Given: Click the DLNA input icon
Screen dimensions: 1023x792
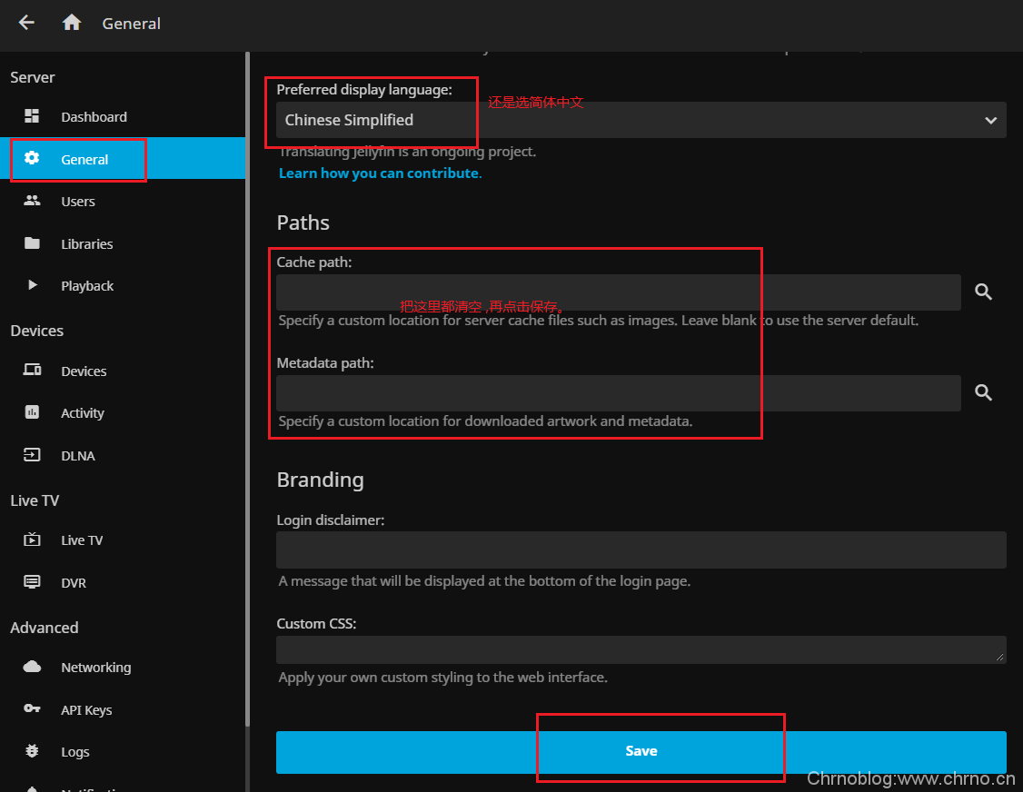Looking at the screenshot, I should tap(33, 455).
